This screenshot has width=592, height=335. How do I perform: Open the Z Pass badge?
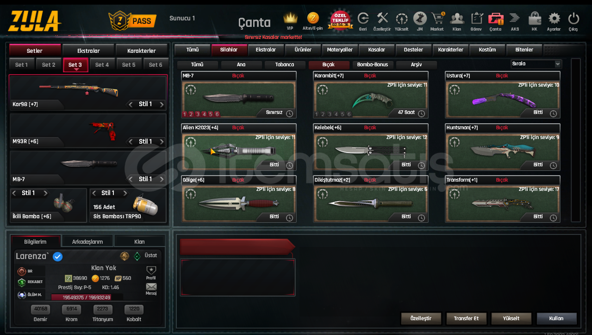pos(133,21)
